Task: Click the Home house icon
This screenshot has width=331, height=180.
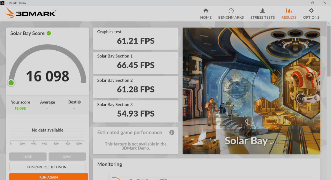Action: [x=206, y=11]
